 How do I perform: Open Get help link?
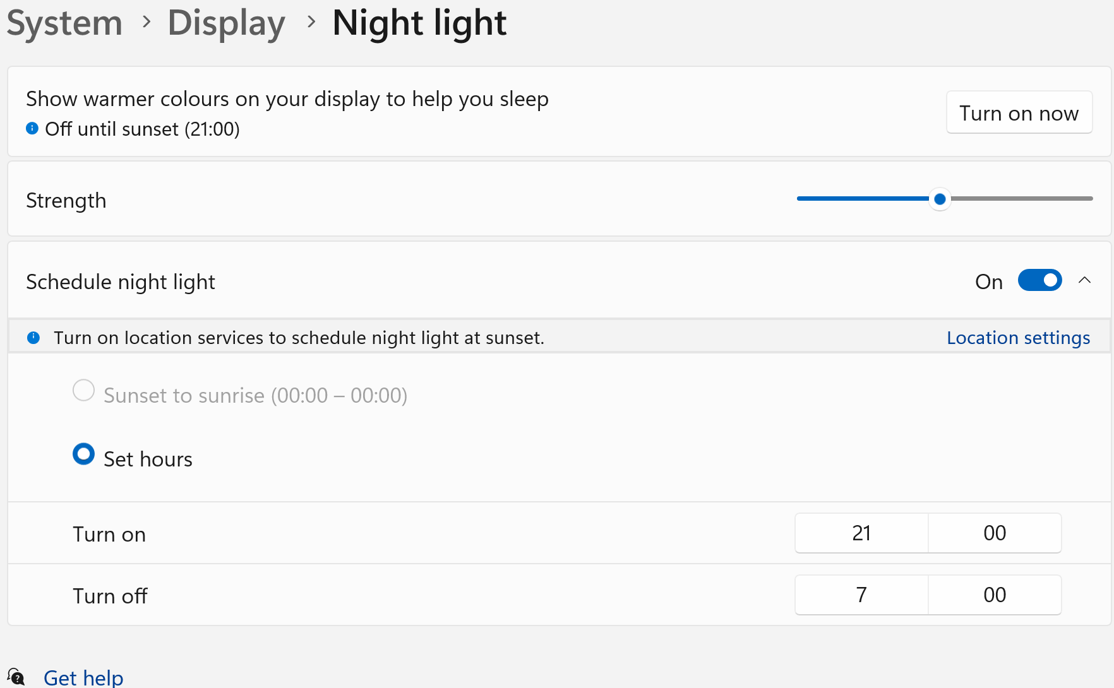pos(83,678)
